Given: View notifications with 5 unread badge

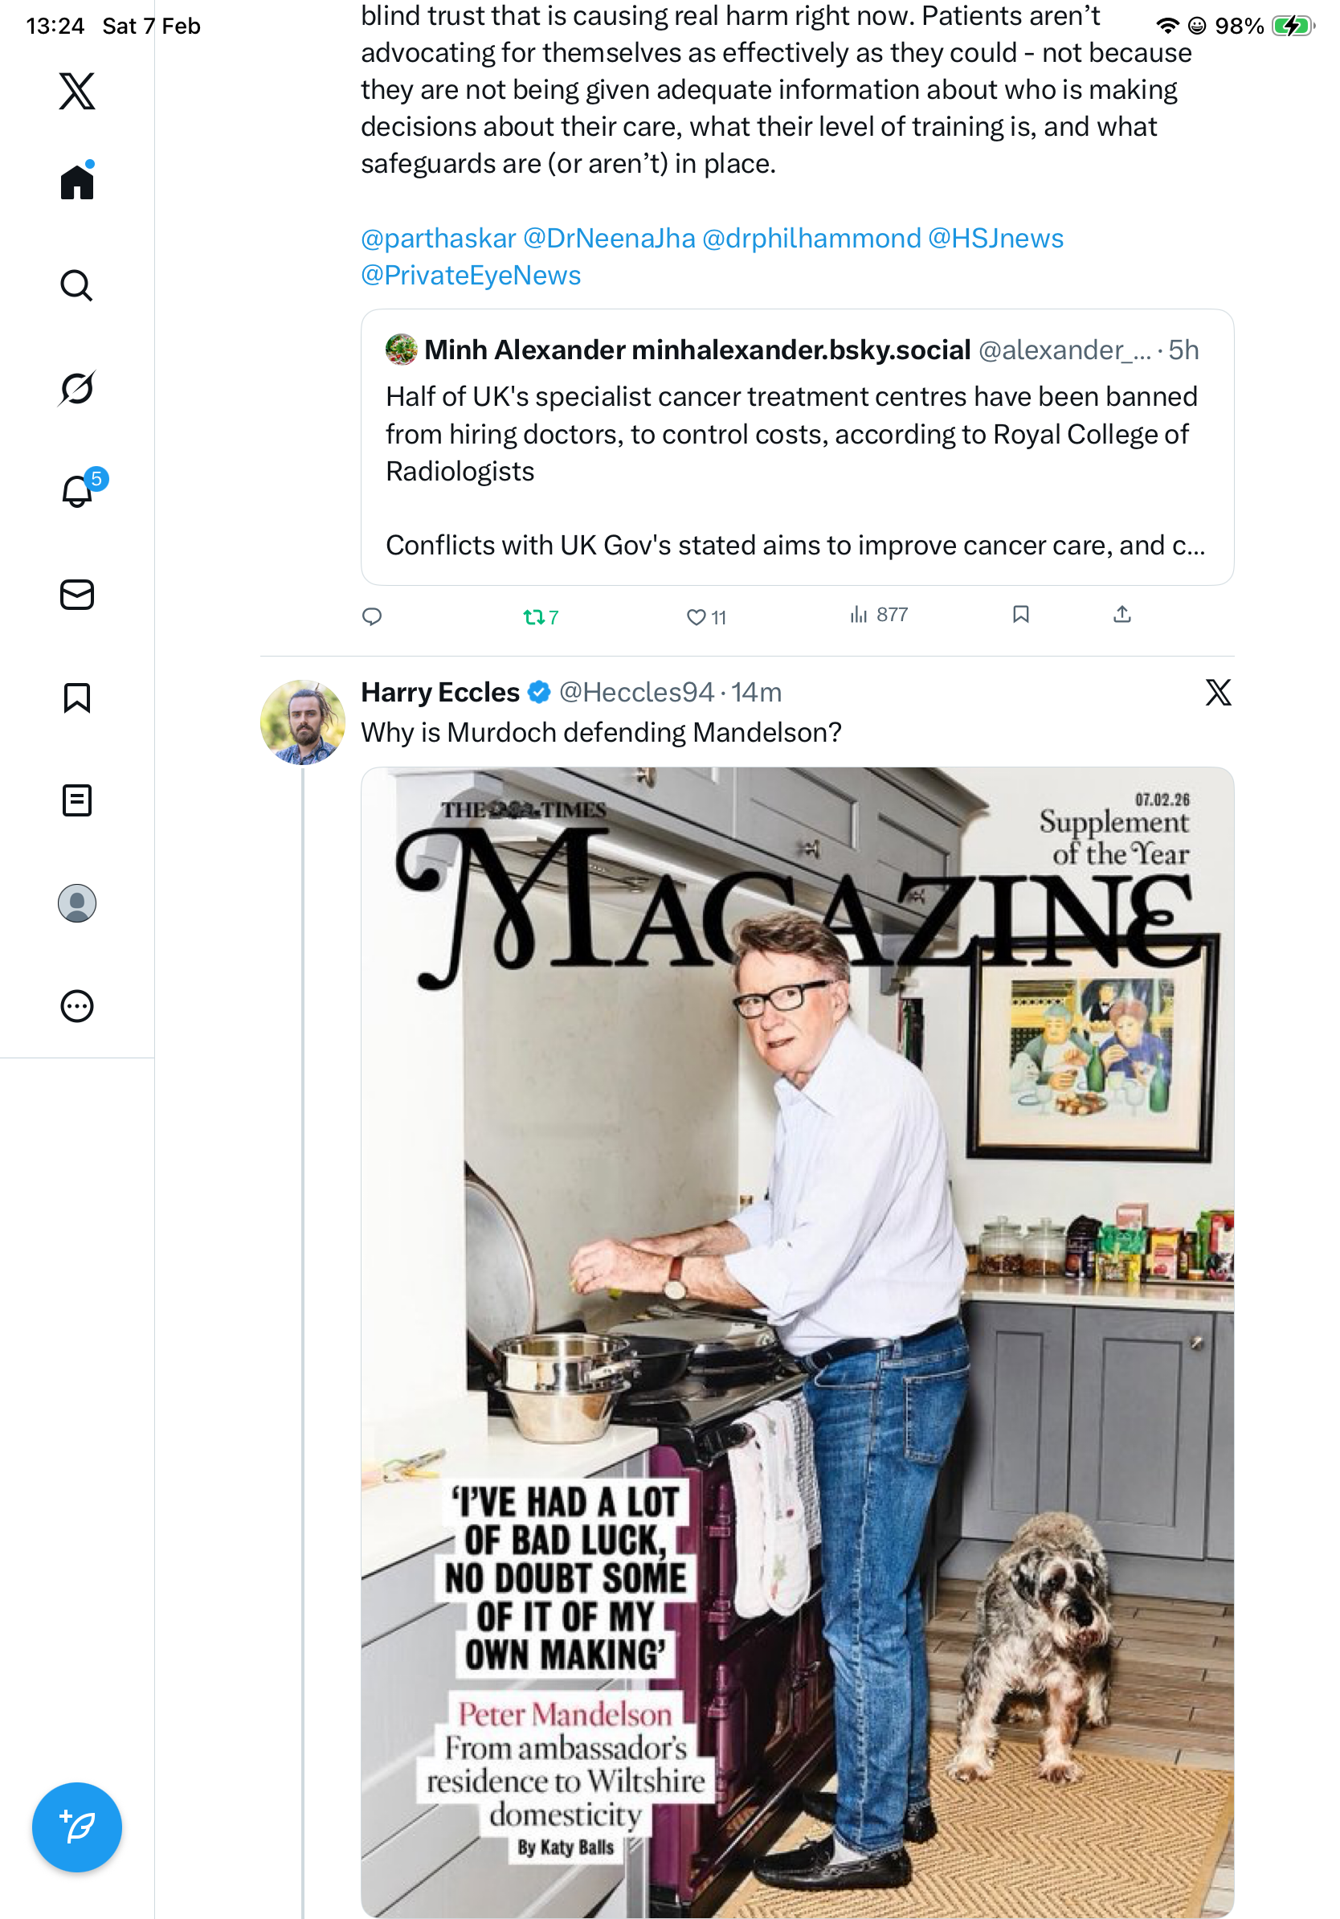Looking at the screenshot, I should pos(77,491).
